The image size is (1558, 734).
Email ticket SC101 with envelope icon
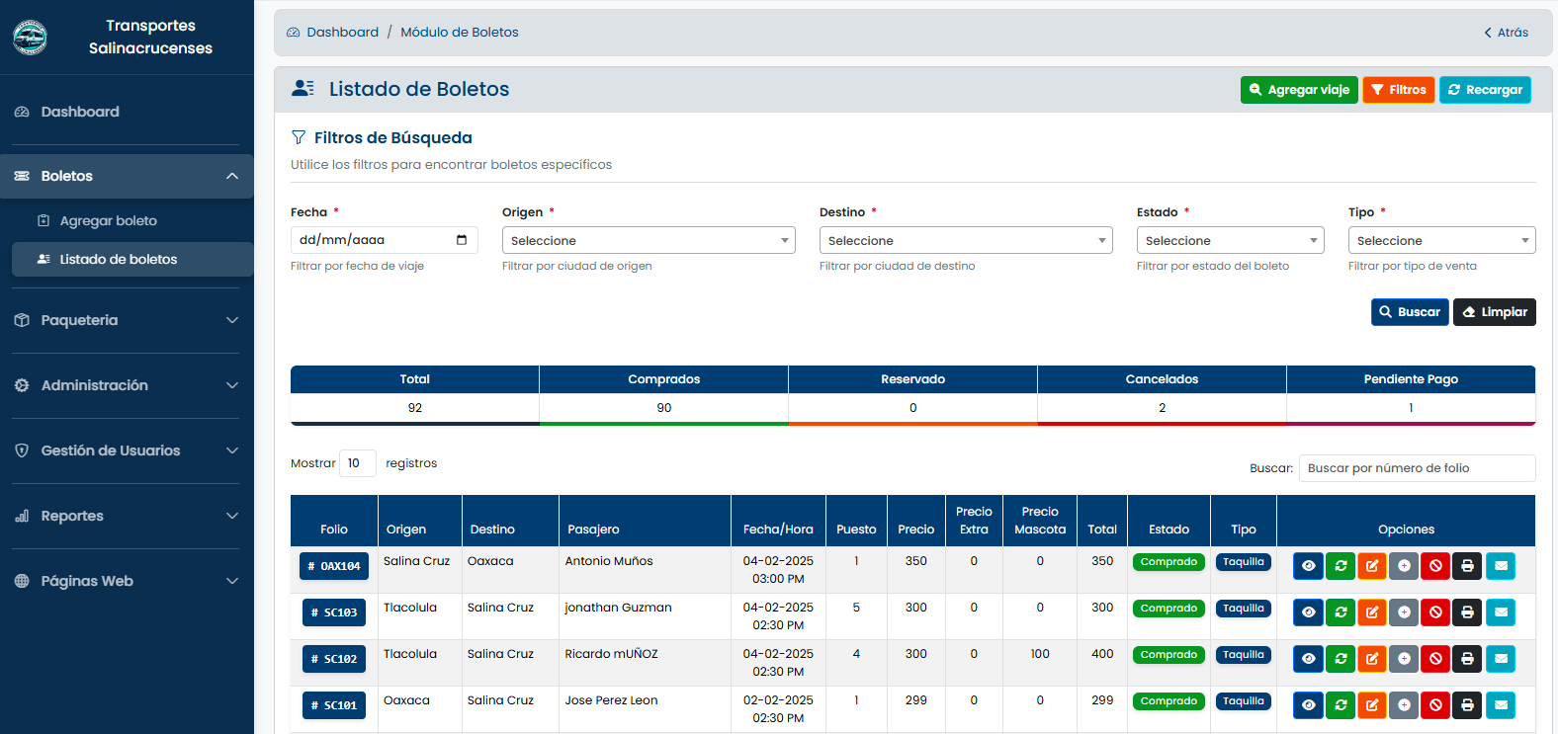[1501, 705]
